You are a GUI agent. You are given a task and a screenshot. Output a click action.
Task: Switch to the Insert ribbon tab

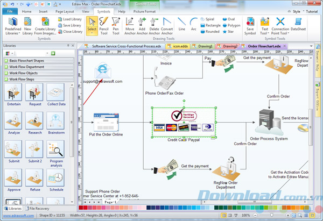coord(43,11)
